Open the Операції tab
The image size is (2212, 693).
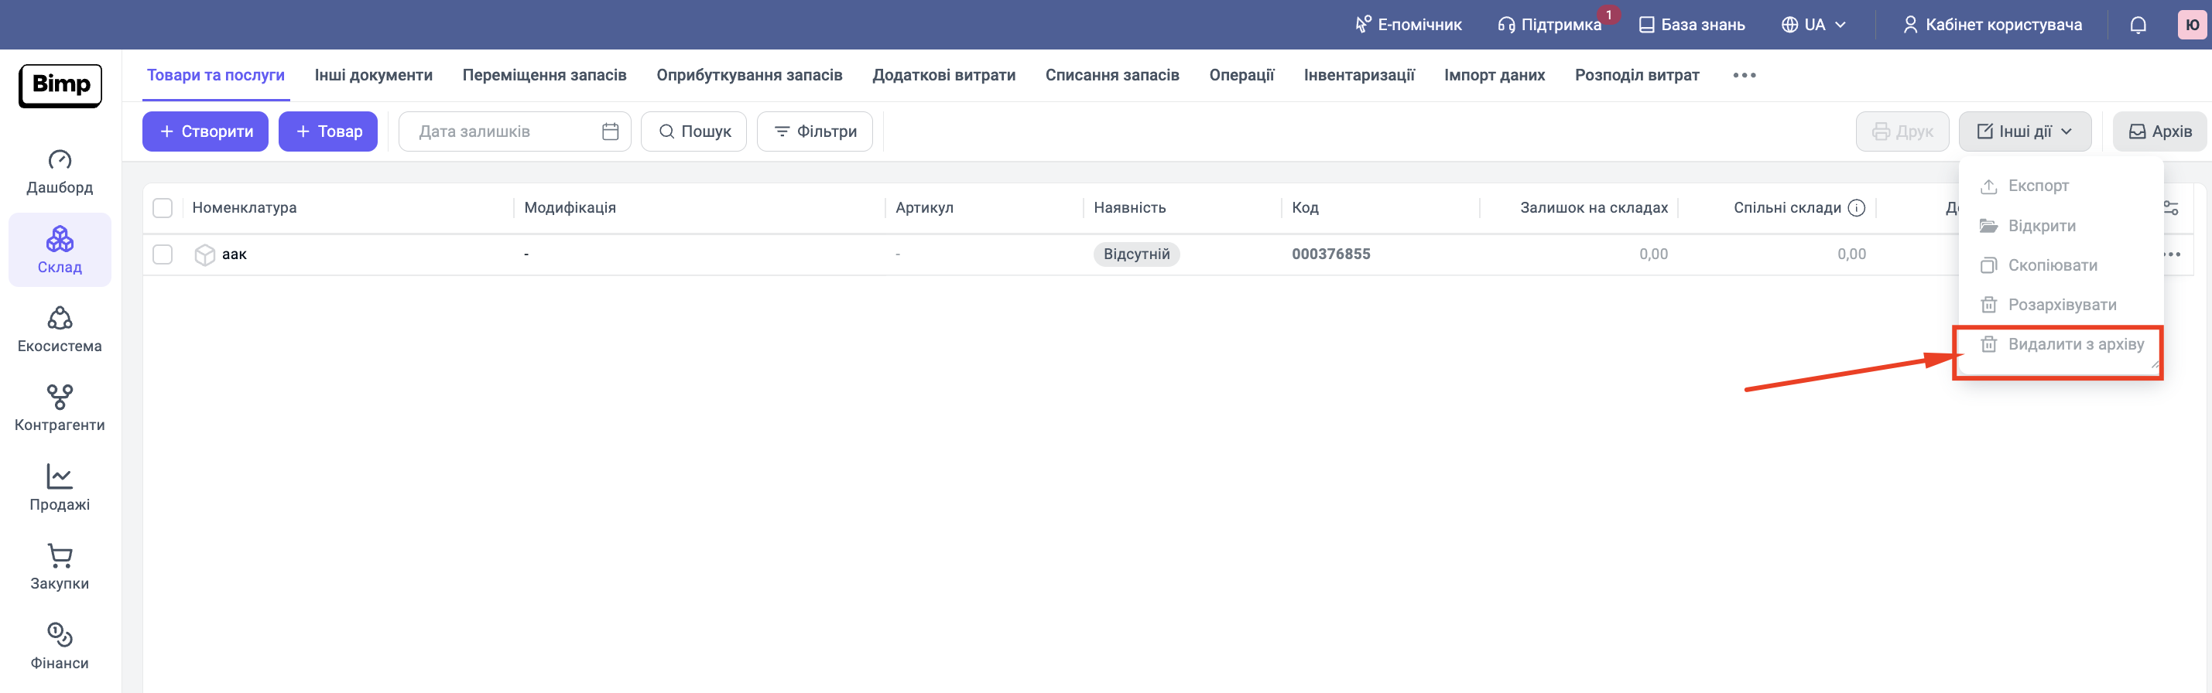pos(1241,76)
